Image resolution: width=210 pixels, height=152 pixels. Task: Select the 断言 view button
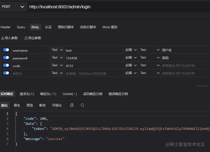pos(43,105)
